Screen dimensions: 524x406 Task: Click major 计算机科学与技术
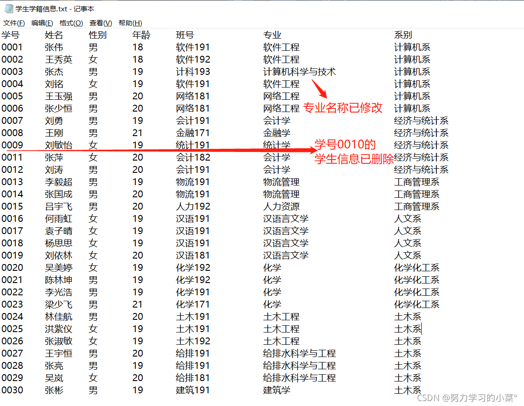point(300,72)
